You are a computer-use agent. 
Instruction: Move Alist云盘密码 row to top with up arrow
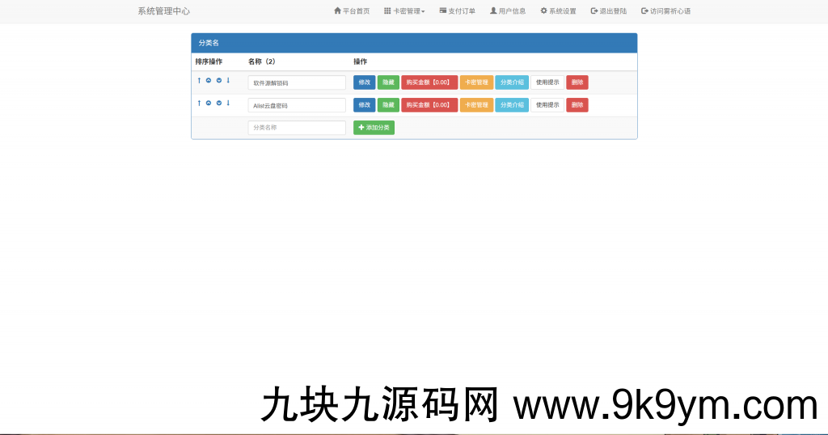(199, 103)
